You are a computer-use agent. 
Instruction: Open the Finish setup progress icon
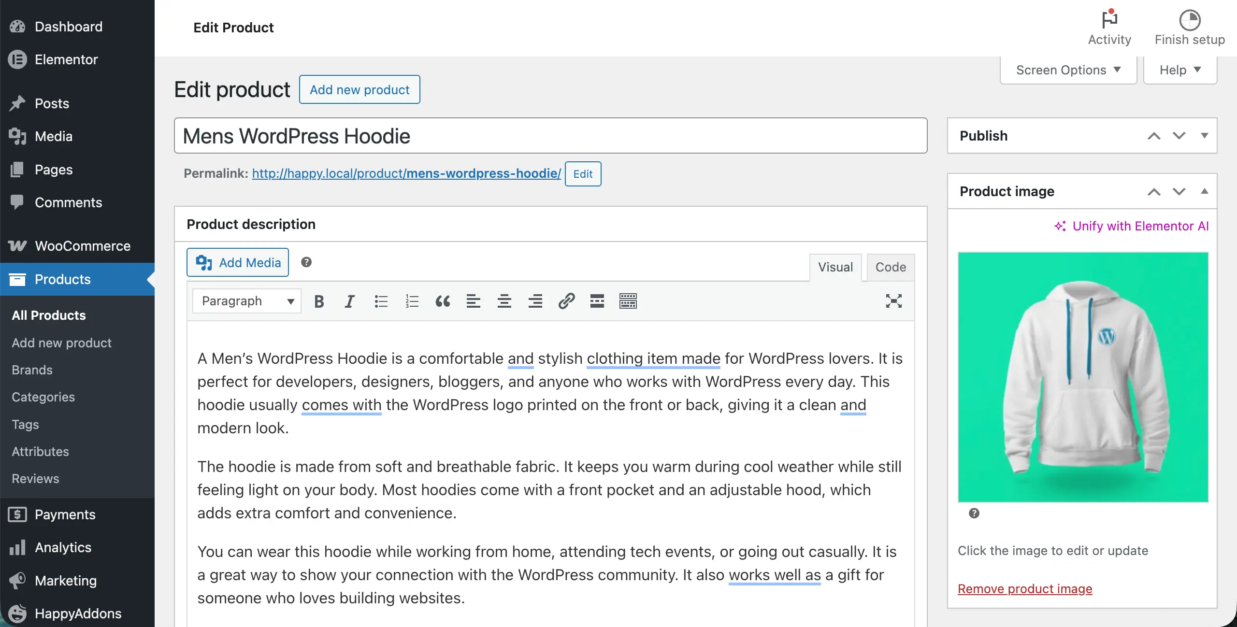(x=1190, y=28)
